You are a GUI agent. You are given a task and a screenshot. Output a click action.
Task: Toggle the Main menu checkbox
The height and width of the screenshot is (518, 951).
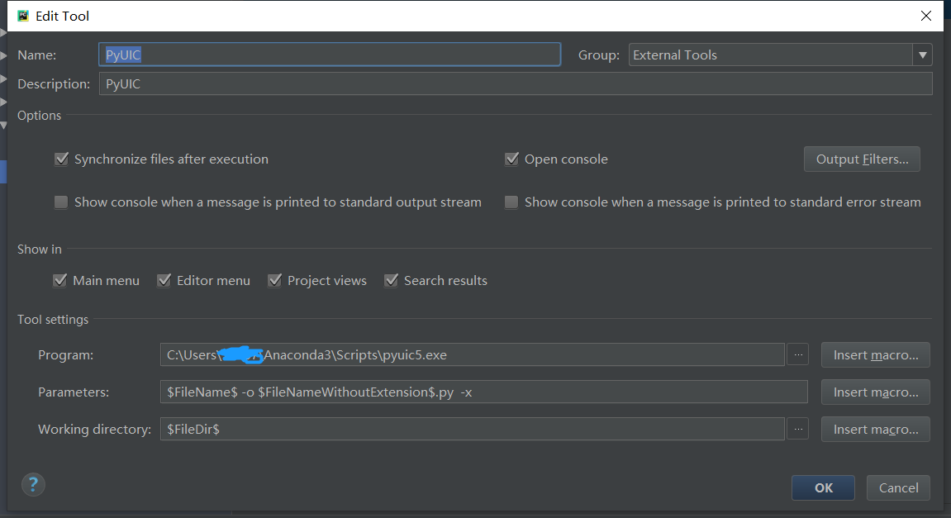60,280
